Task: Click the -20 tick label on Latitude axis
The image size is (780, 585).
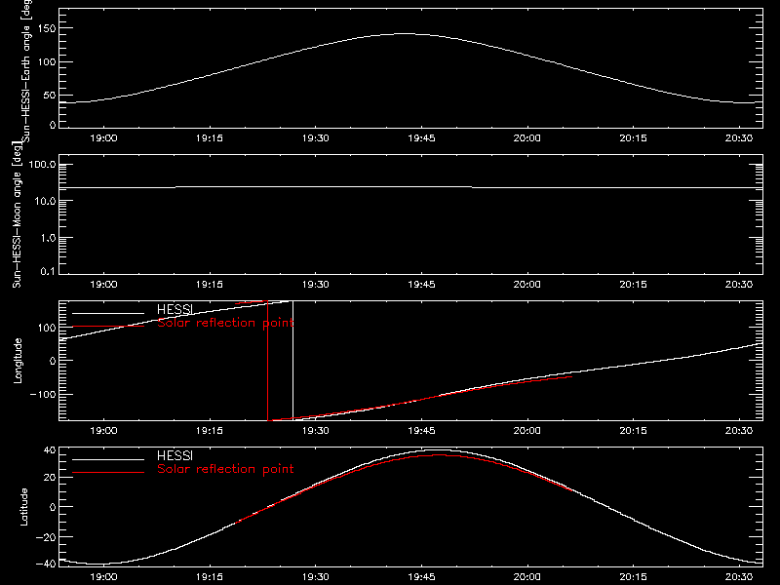Action: (x=46, y=538)
